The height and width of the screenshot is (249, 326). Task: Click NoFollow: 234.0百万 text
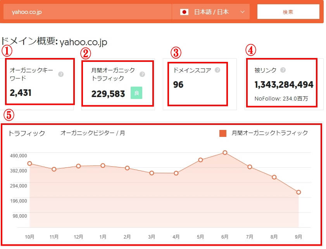click(x=281, y=99)
